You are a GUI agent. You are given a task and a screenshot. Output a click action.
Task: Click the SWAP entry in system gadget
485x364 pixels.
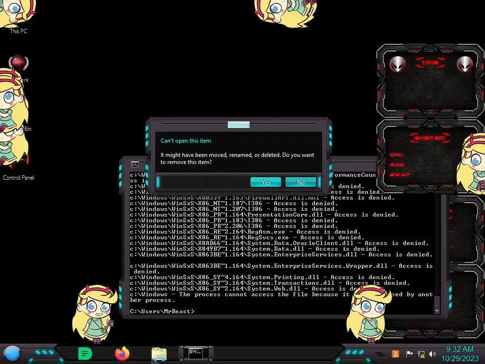point(399,174)
